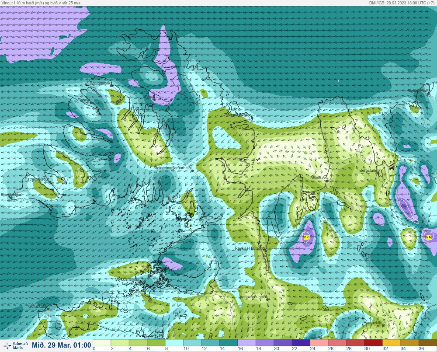
Task: Select the Holtavörðuheiði station dot
Action: click(x=267, y=300)
